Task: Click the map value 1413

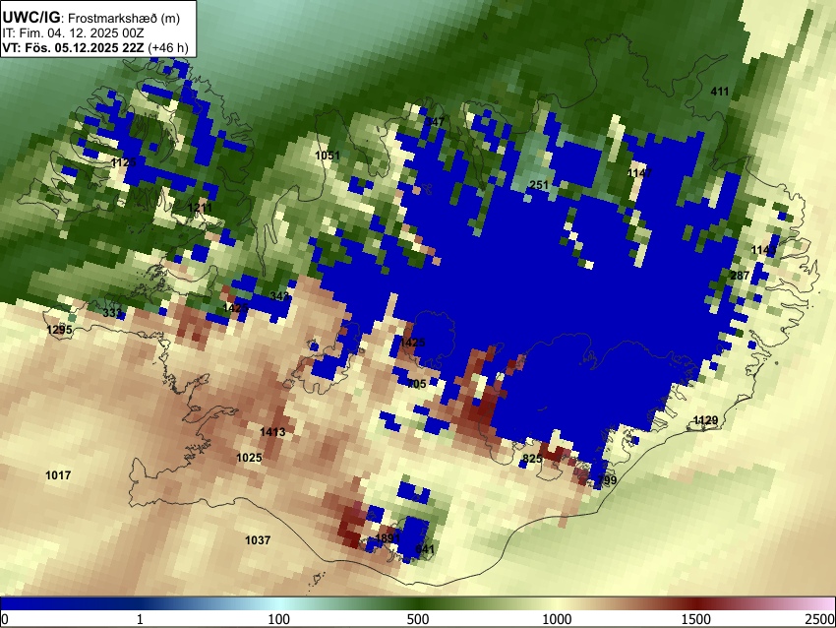Action: pos(272,432)
